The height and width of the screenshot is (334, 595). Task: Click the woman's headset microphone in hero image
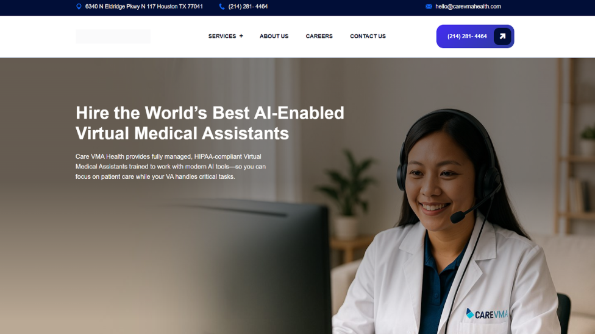click(458, 217)
